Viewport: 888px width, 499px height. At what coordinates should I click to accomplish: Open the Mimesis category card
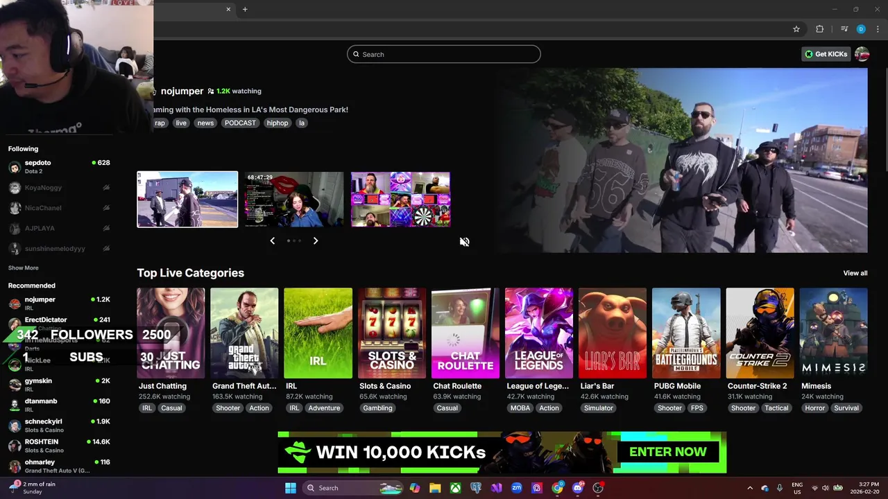pyautogui.click(x=833, y=333)
